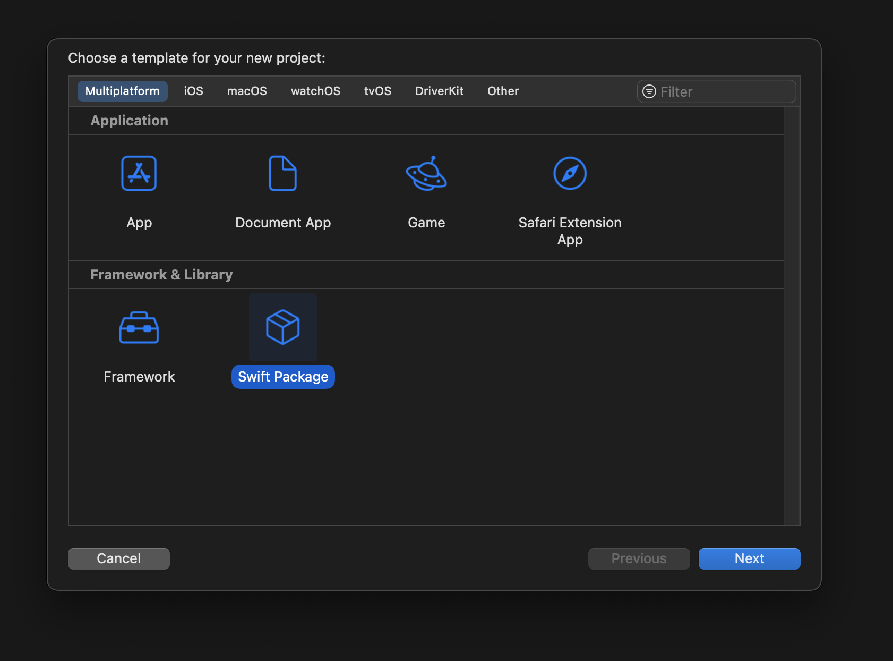Click the Document App label

[283, 223]
